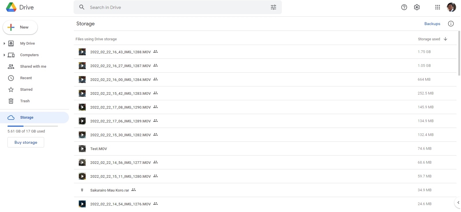Image resolution: width=461 pixels, height=212 pixels.
Task: Go to Shared with me
Action: pyautogui.click(x=33, y=67)
